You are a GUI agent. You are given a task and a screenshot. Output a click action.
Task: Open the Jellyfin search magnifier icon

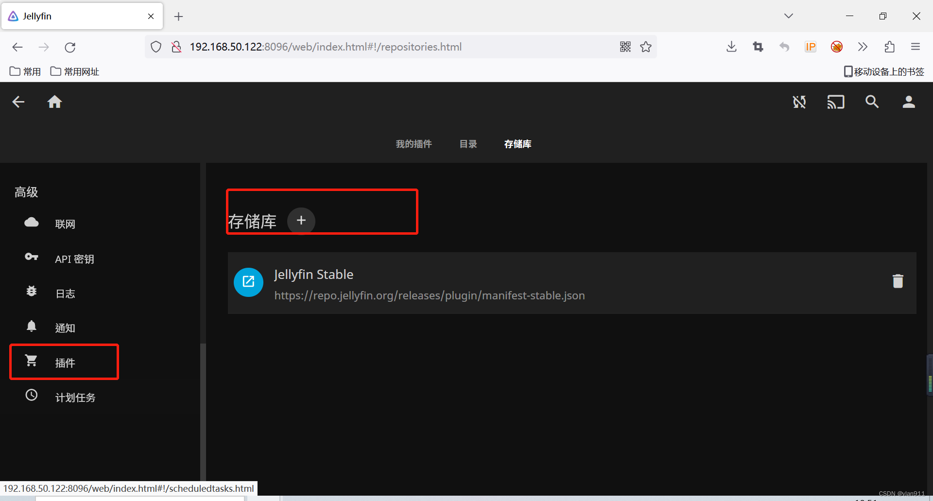click(872, 102)
